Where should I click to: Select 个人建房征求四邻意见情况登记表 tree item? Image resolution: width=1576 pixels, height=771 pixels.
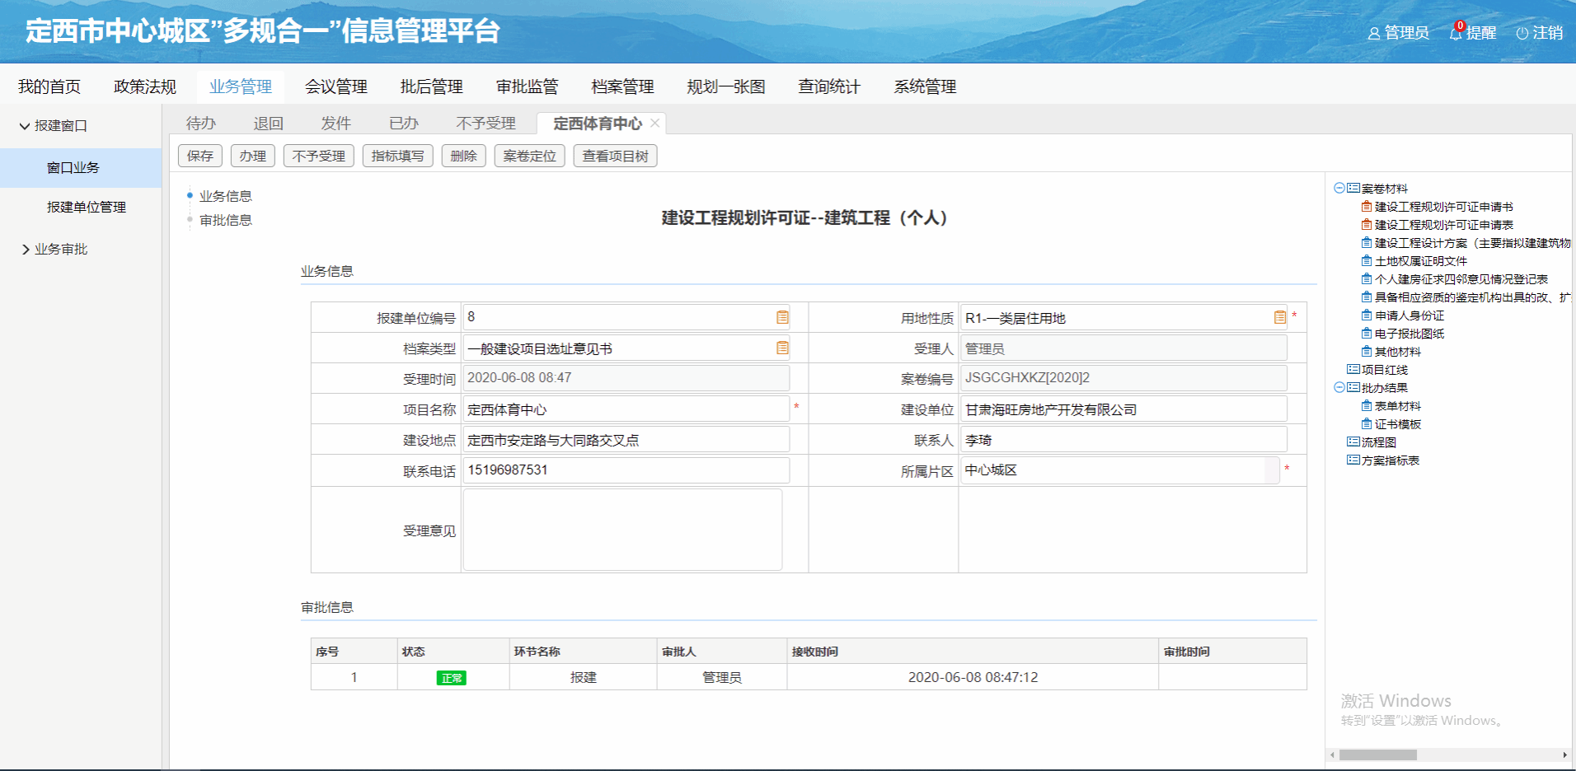point(1461,279)
